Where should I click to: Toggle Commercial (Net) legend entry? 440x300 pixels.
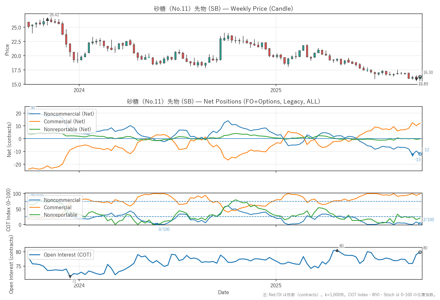click(x=64, y=122)
